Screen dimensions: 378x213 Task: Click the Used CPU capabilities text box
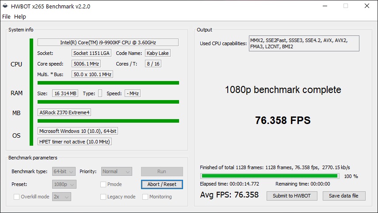click(304, 43)
